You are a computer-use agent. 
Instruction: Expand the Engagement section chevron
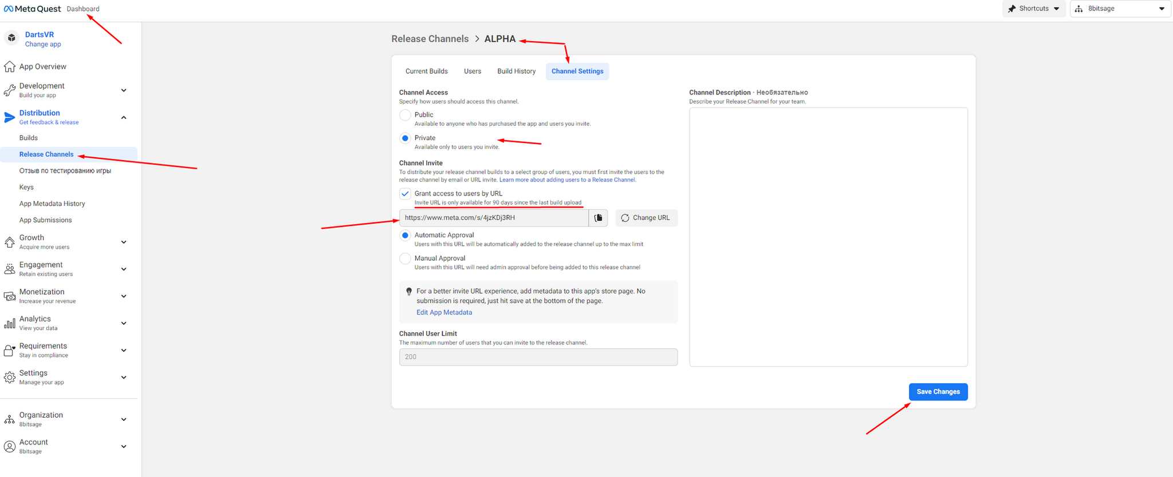124,269
